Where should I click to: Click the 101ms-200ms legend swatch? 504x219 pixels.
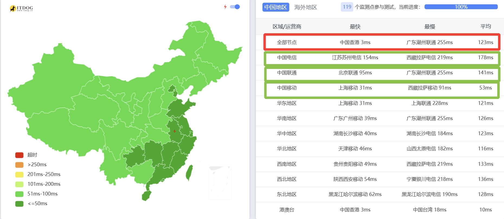(x=19, y=184)
